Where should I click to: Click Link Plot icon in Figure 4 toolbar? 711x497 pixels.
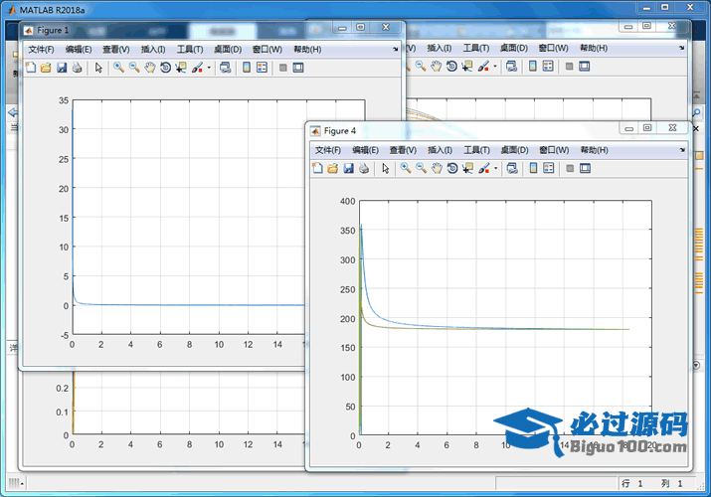pos(511,169)
